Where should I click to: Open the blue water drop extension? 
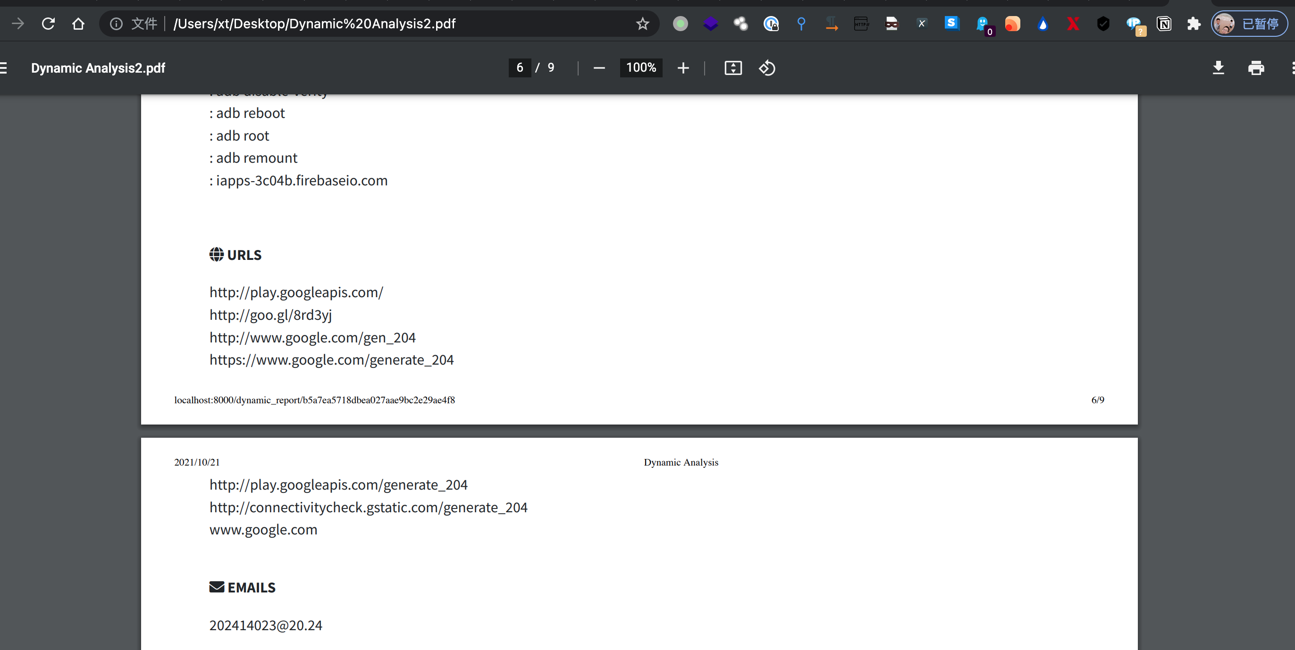[1043, 24]
